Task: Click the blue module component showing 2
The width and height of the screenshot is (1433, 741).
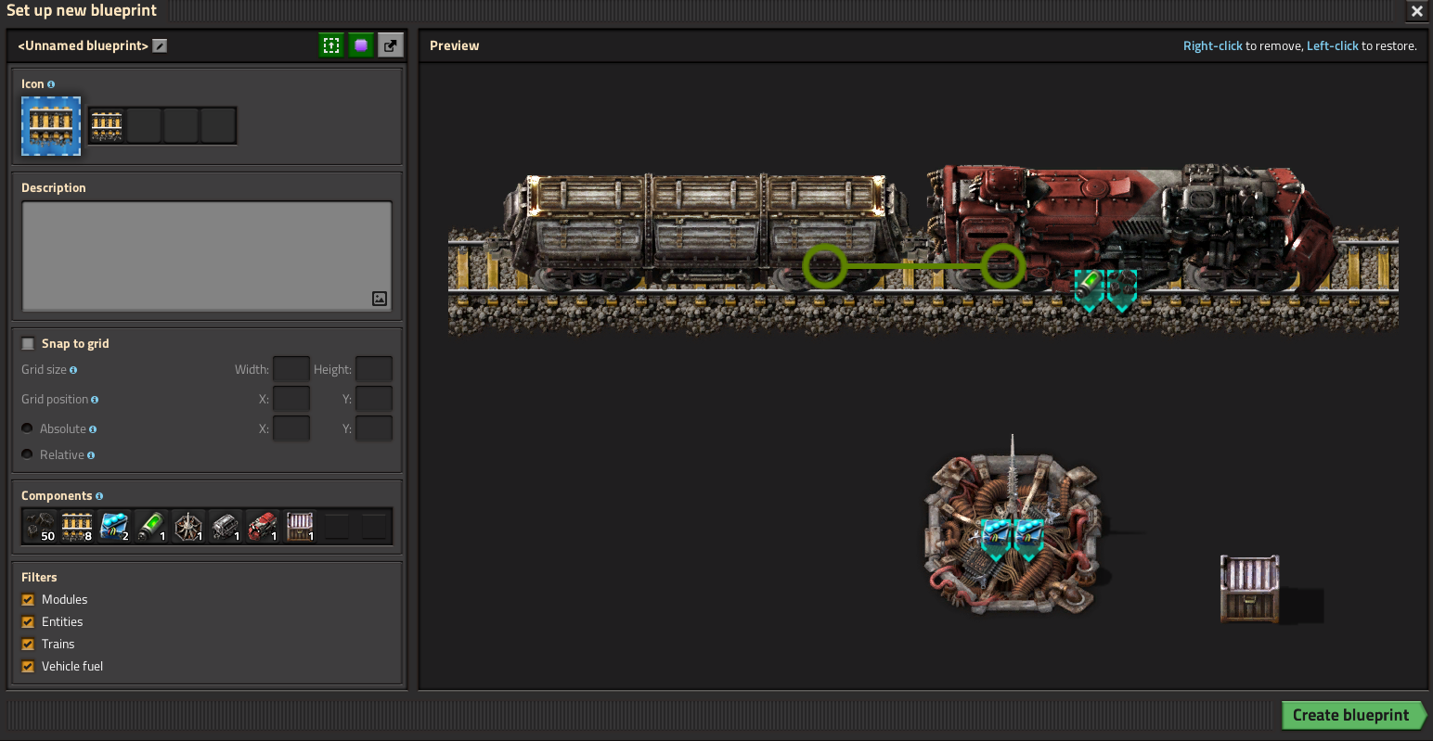Action: (114, 526)
